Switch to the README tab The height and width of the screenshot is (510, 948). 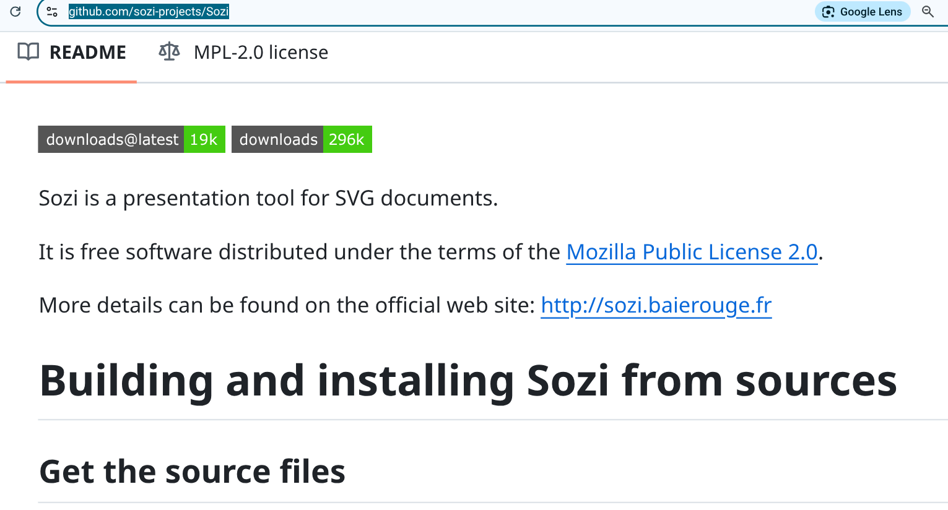(x=72, y=53)
